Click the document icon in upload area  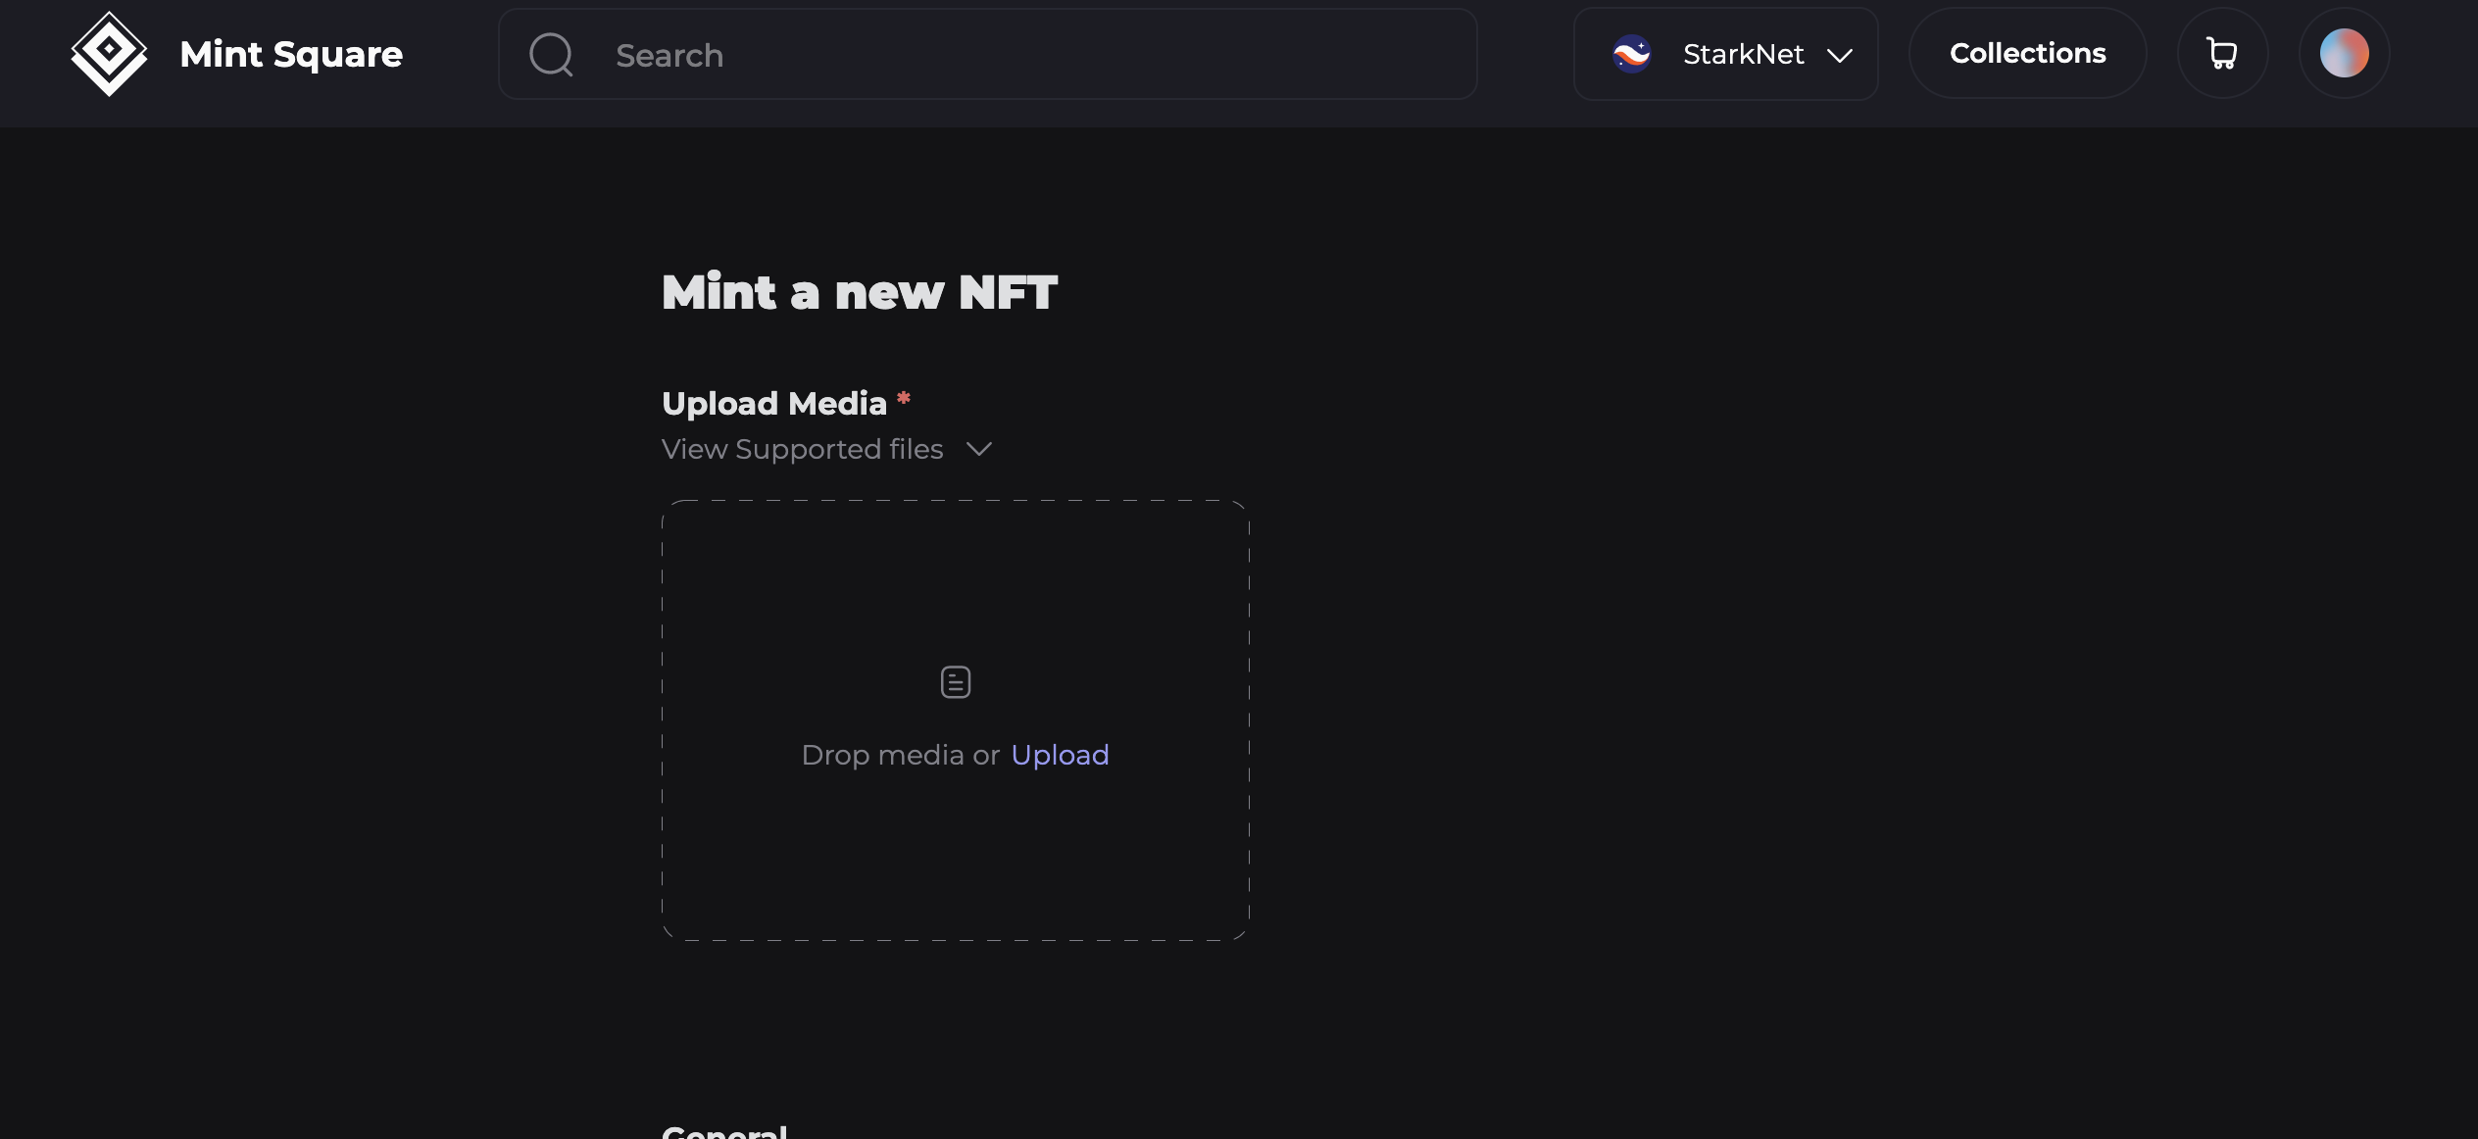[956, 682]
